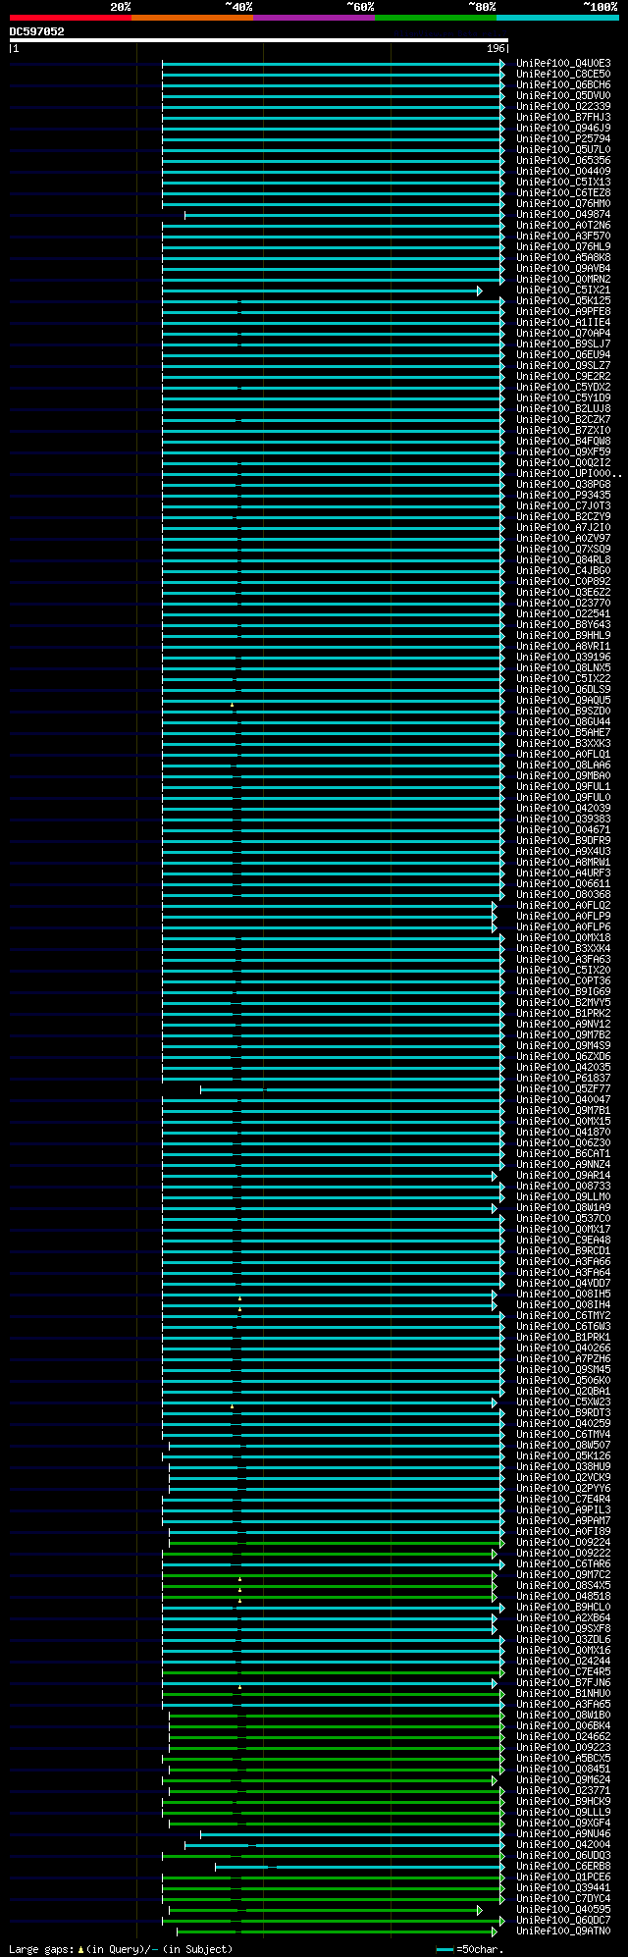Click UniRef100_O09224 label
Image resolution: width=628 pixels, height=1957 pixels.
[x=563, y=1542]
